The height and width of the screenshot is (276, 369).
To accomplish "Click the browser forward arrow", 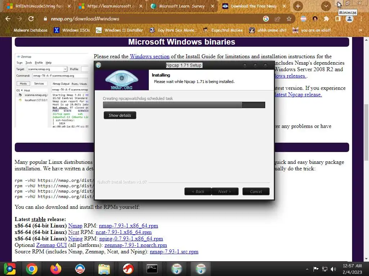I will point(19,19).
